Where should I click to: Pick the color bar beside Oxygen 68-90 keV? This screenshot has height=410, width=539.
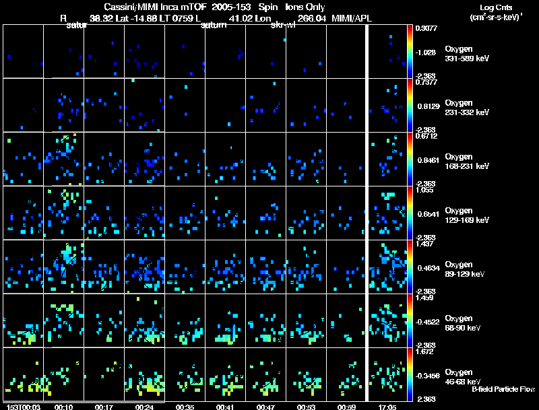click(x=410, y=320)
